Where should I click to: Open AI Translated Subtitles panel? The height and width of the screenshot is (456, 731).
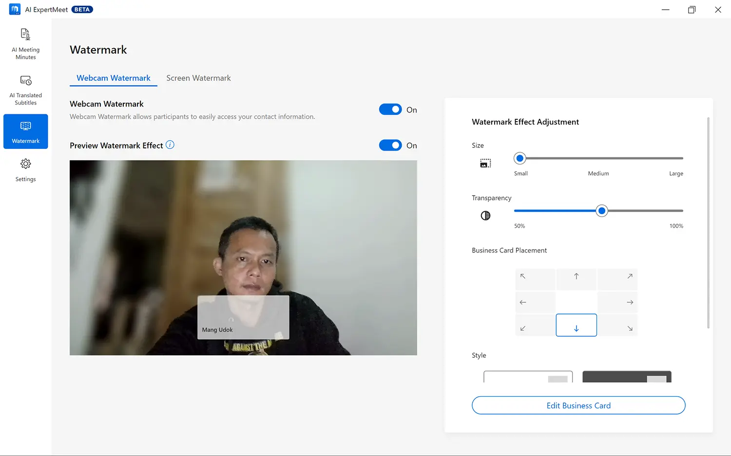coord(25,90)
